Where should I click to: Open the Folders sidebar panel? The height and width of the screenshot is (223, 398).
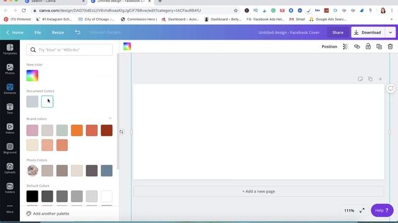tap(10, 188)
